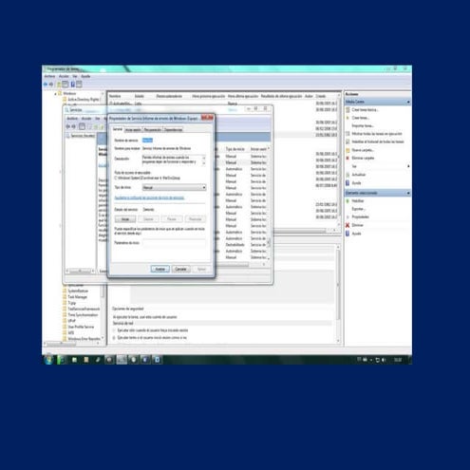
Task: Click 'Ayuda' under Media Center section
Action: (356, 183)
